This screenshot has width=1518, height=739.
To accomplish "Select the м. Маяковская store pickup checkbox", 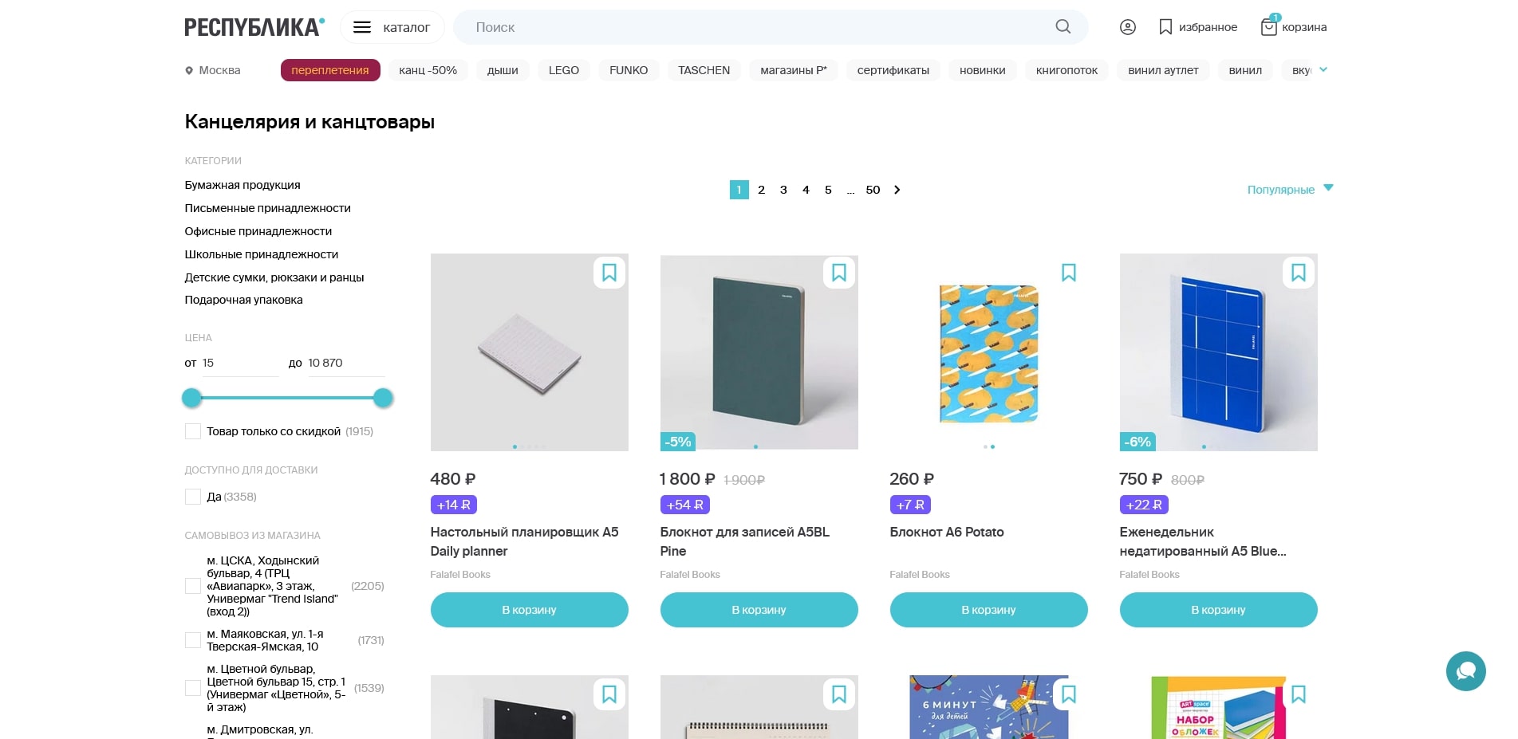I will 193,640.
